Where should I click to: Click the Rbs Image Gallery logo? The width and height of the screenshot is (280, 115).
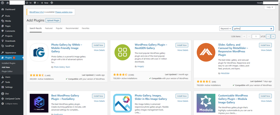(x=122, y=104)
